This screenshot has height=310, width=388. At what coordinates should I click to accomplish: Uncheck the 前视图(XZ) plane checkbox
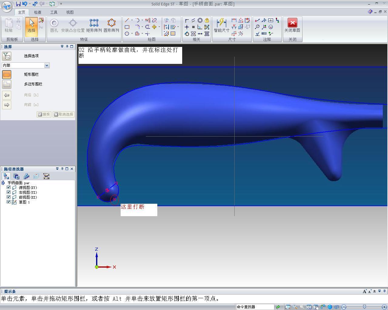pos(9,197)
